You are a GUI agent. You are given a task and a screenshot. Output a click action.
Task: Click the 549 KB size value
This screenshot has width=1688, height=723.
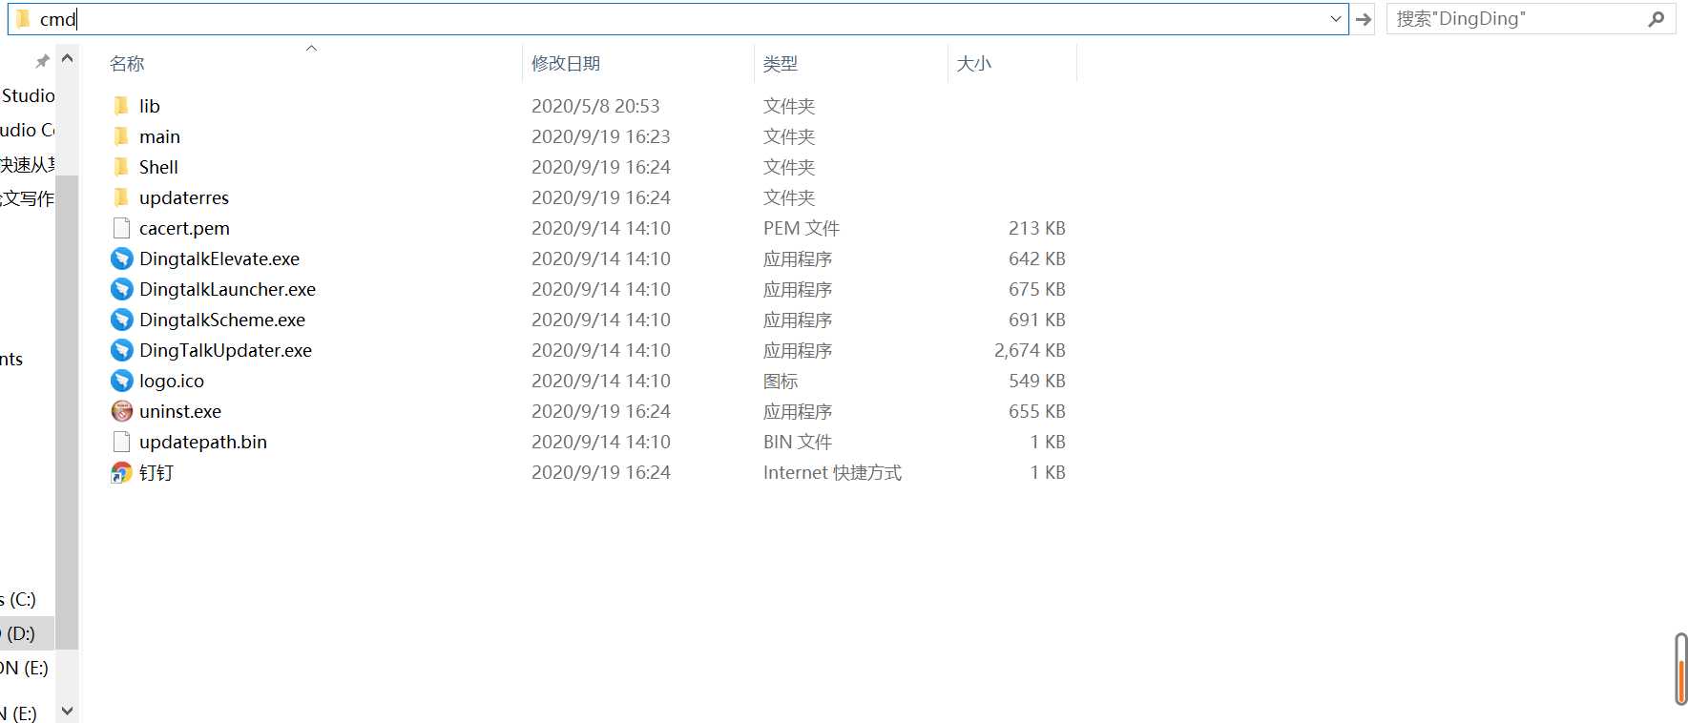[1037, 381]
